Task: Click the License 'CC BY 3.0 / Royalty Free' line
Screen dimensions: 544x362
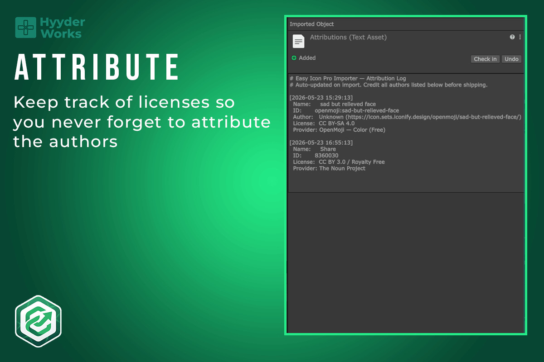Action: [339, 162]
